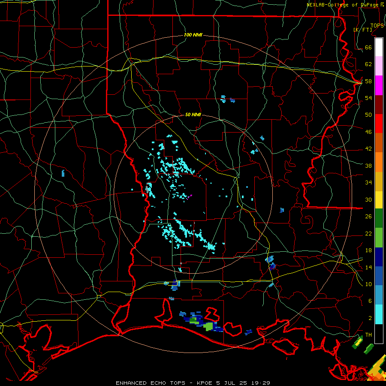Click the bright red legend swatch

pos(379,124)
